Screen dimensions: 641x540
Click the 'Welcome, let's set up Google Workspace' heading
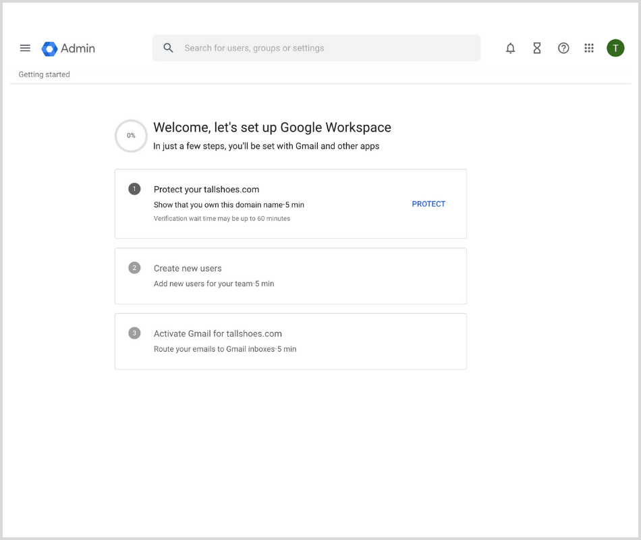tap(273, 127)
